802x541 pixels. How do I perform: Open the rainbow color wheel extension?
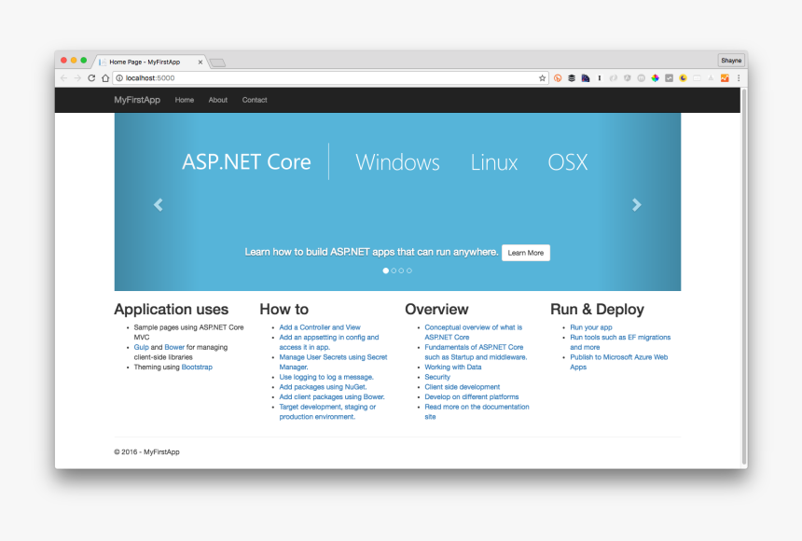655,77
